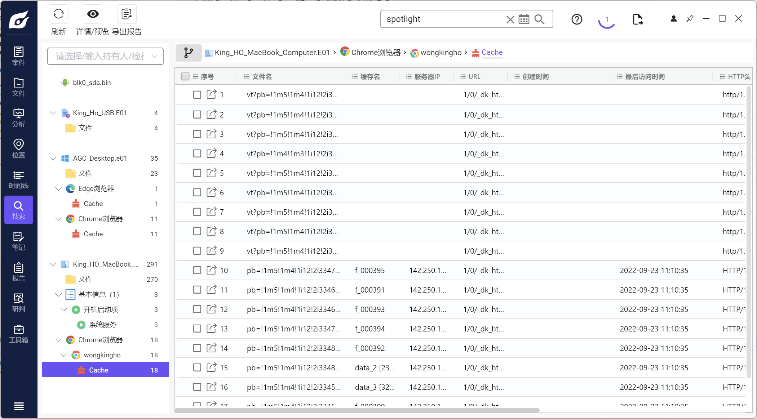This screenshot has height=419, width=757.
Task: Collapse the Edge浏览器 tree node
Action: [58, 188]
